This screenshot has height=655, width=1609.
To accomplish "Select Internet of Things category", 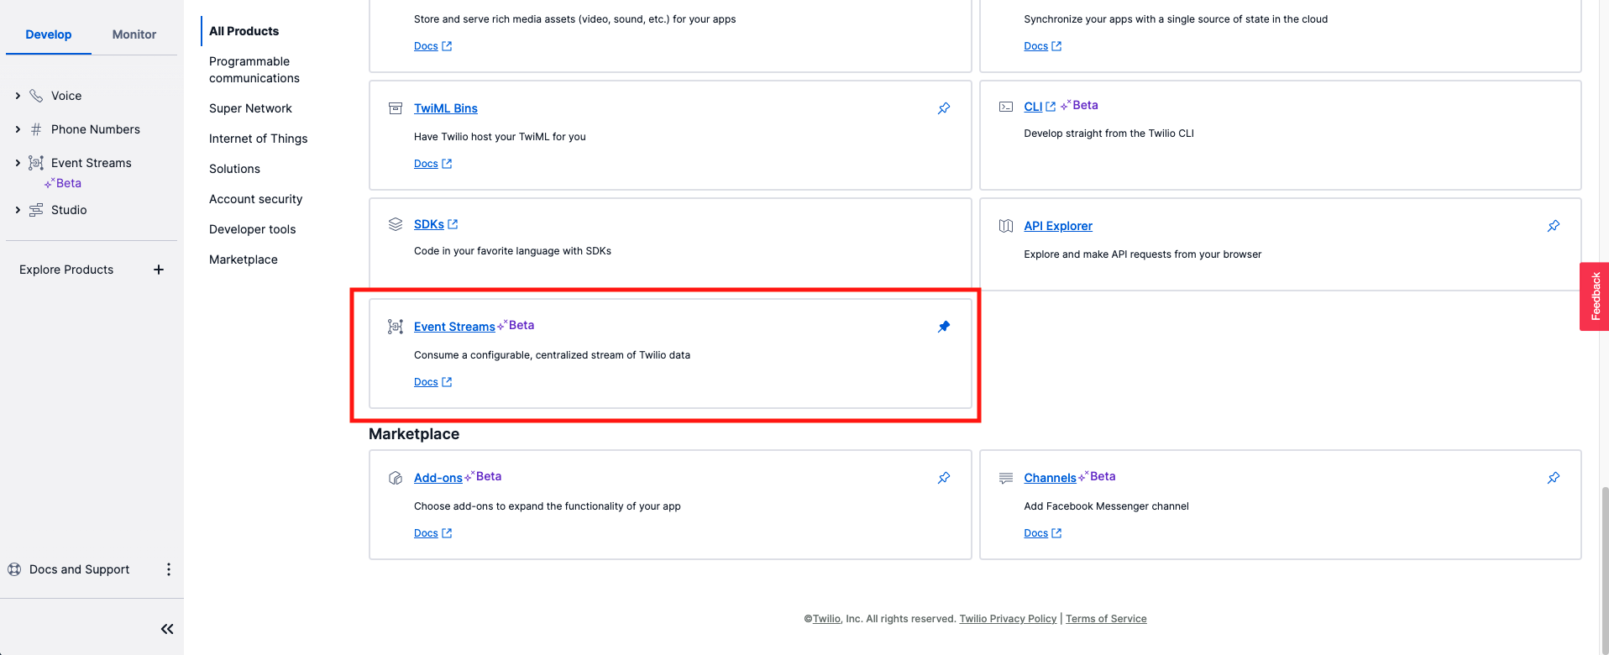I will point(258,139).
